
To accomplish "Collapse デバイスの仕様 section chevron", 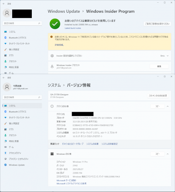I will pyautogui.click(x=168, y=106).
